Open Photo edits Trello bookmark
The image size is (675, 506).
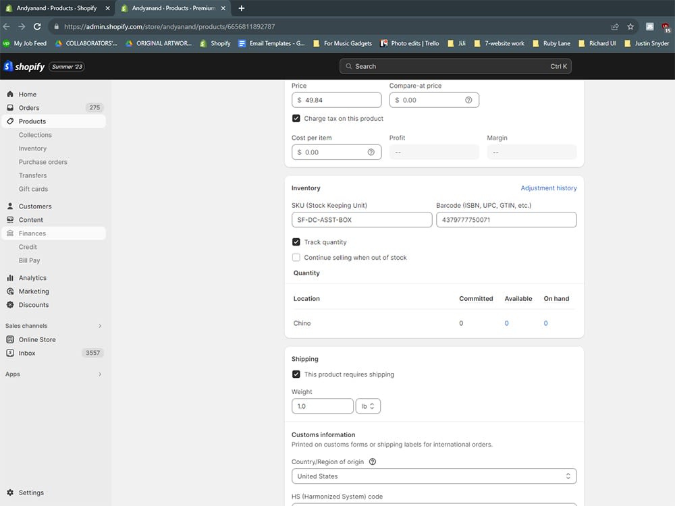click(410, 43)
